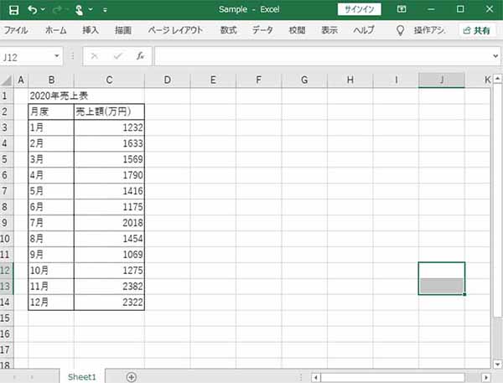Click the Enter checkmark icon in formula bar
503x383 pixels.
tap(117, 56)
